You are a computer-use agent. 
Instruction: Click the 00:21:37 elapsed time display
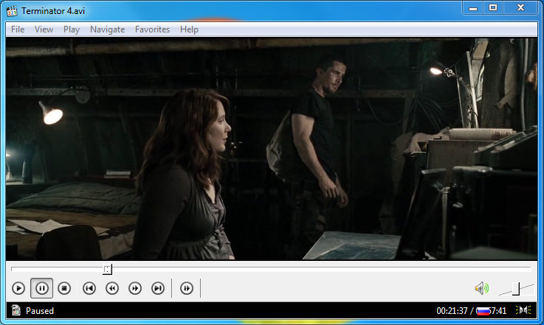click(x=452, y=311)
